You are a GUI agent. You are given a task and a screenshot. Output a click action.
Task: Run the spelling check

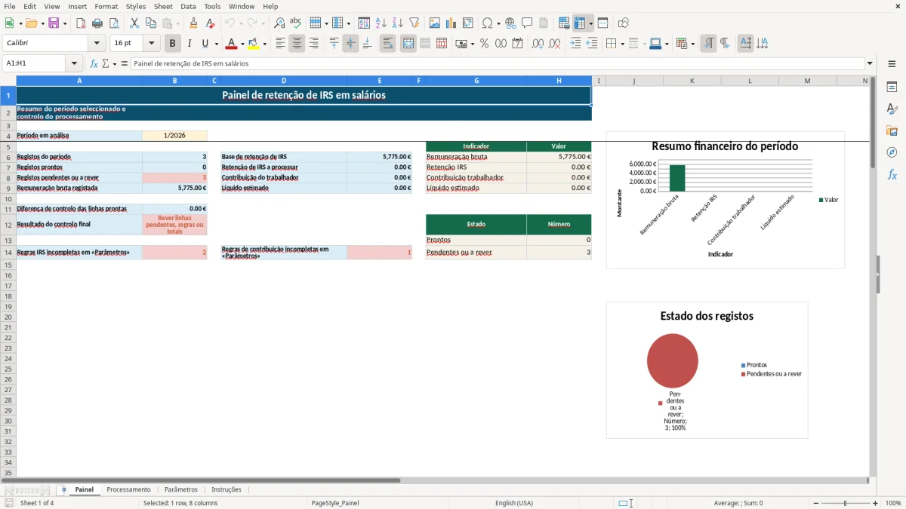pyautogui.click(x=295, y=23)
